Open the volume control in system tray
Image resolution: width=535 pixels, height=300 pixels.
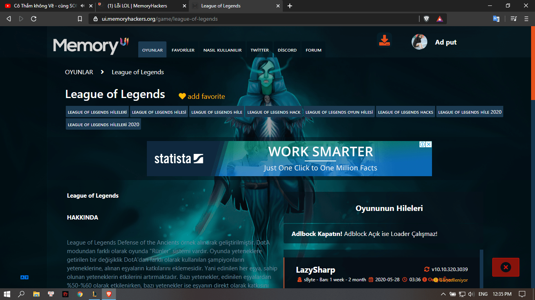pos(471,294)
